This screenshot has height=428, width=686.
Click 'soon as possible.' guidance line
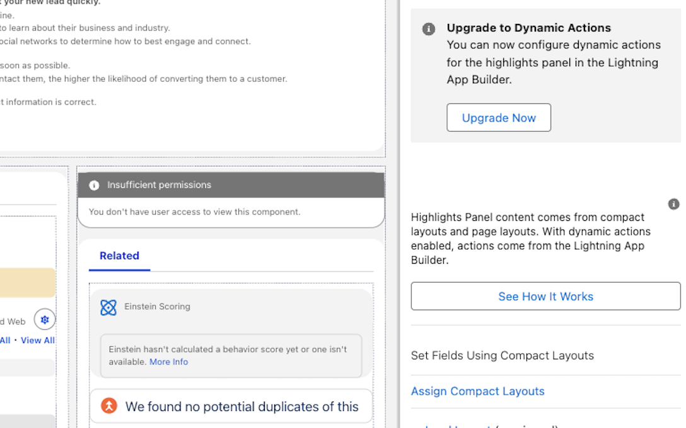tap(35, 65)
